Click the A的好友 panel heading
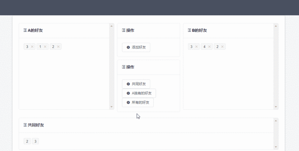This screenshot has width=299, height=151. [35, 30]
